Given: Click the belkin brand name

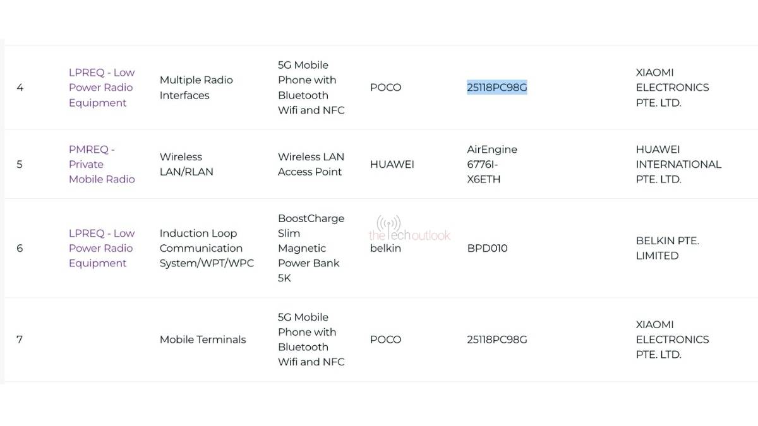Looking at the screenshot, I should [385, 248].
